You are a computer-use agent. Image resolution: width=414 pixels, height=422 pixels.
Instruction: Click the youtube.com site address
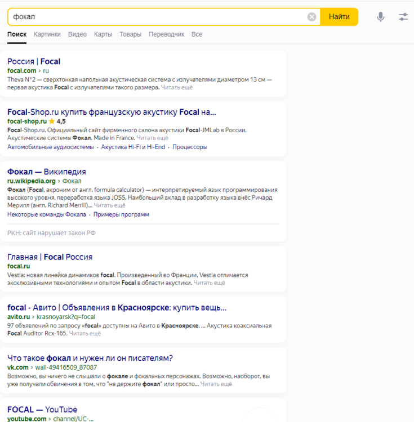26,419
